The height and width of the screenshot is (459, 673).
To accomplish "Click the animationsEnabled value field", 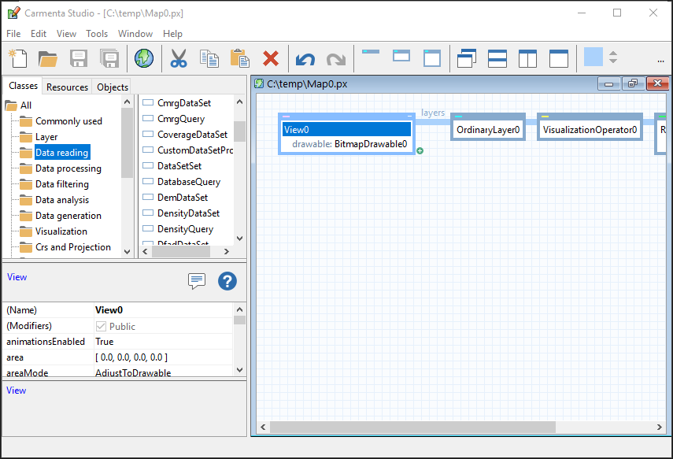I will coord(162,342).
